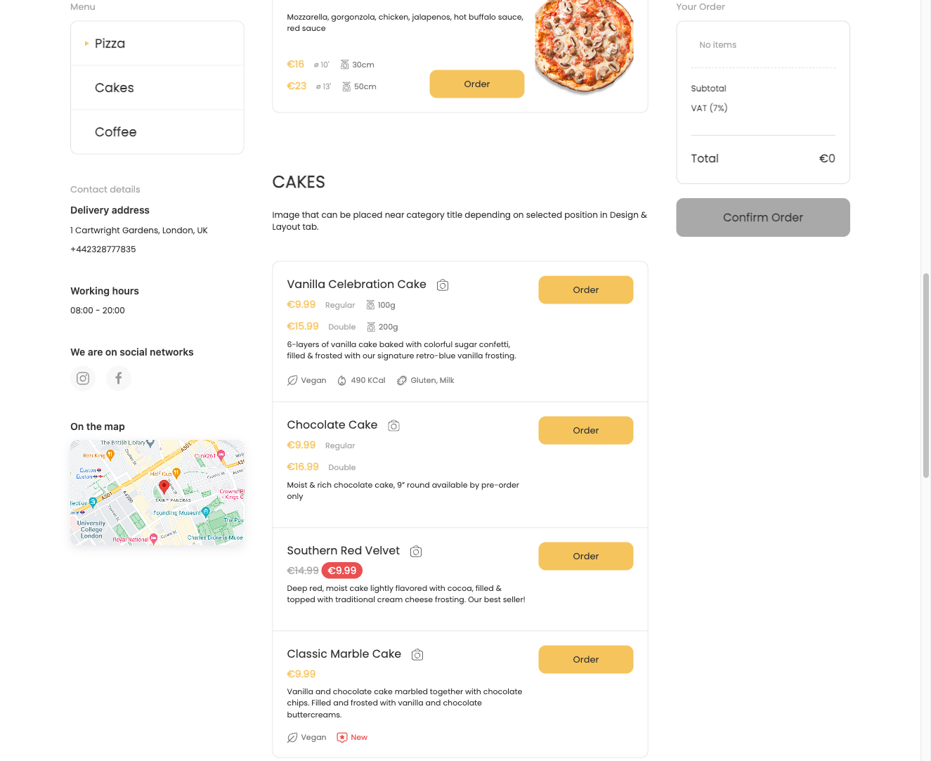Click the camera icon beside Southern Red Velvet
931x761 pixels.
pos(416,551)
